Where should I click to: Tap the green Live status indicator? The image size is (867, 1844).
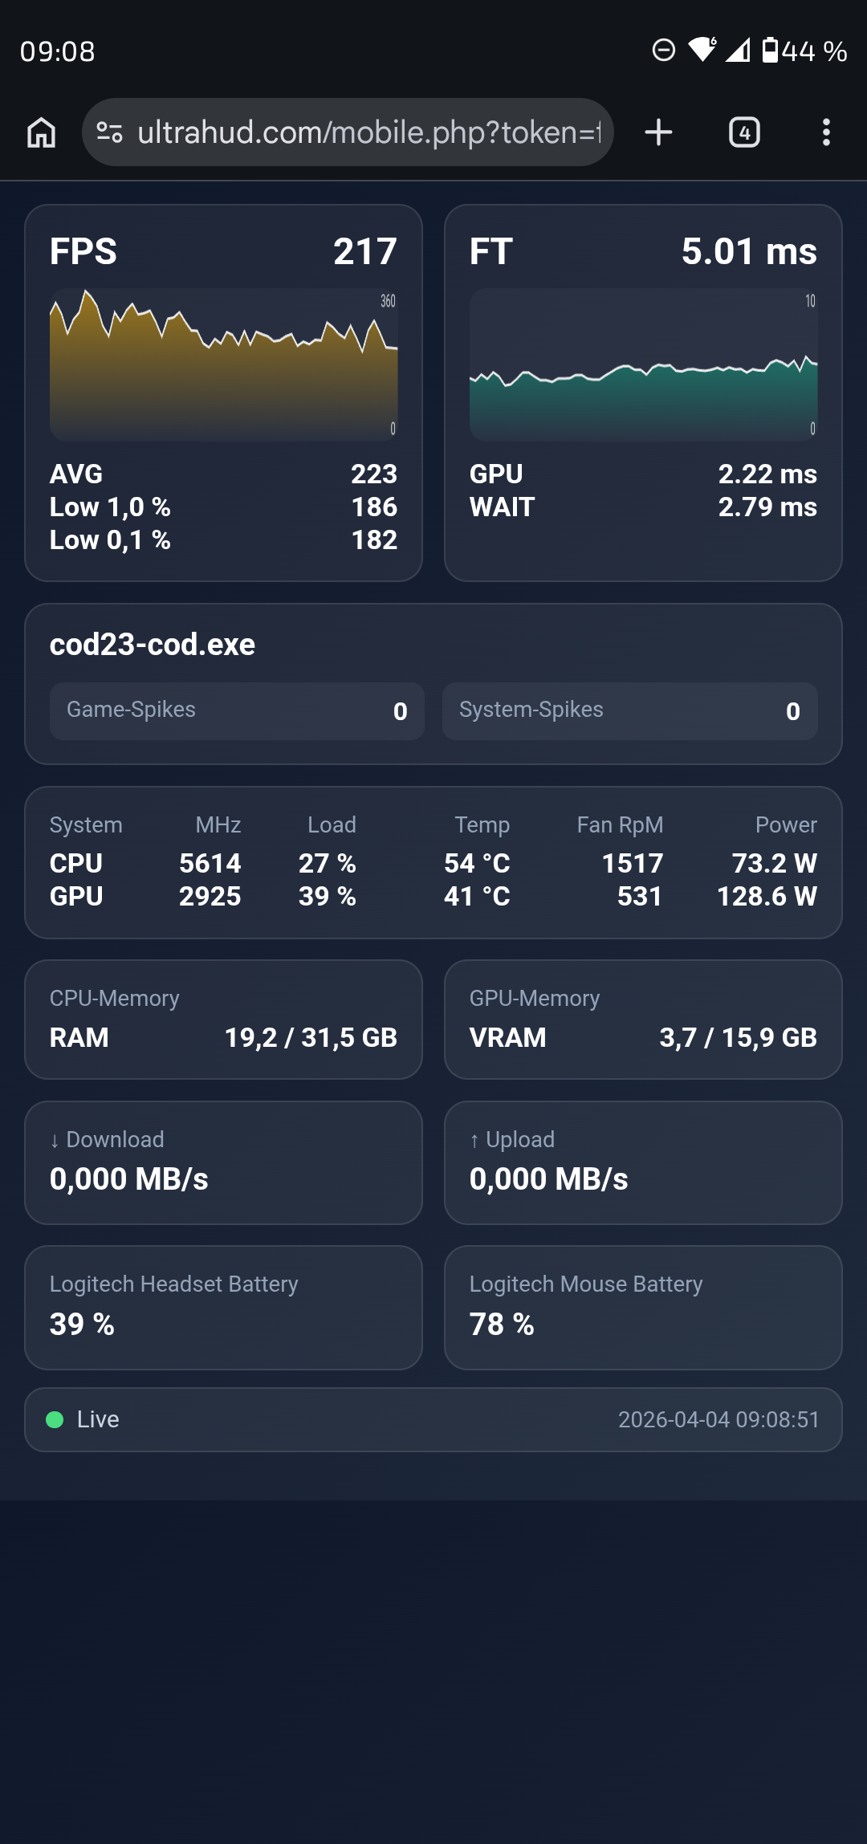point(55,1419)
